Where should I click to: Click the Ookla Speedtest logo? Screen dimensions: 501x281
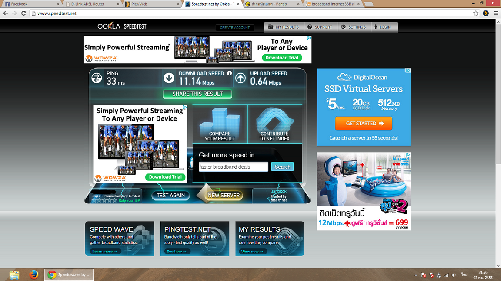coord(122,26)
